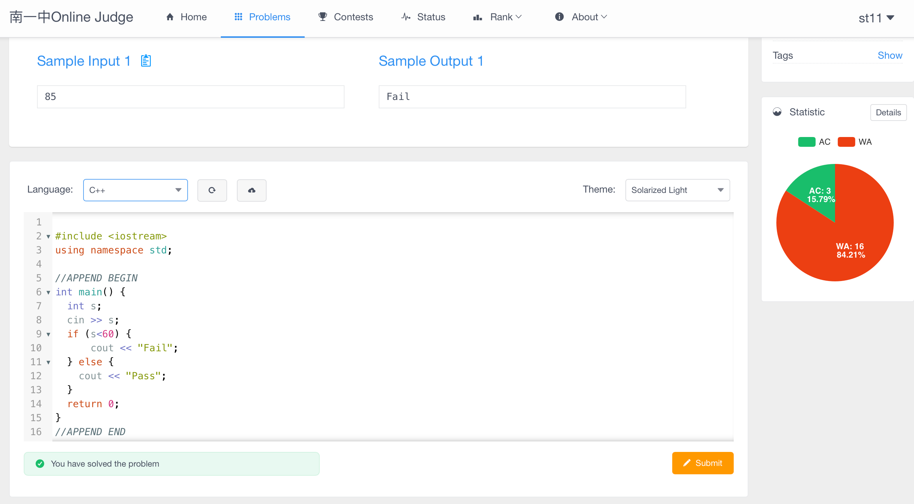The image size is (914, 504).
Task: Click the Rank bar chart icon
Action: point(478,17)
